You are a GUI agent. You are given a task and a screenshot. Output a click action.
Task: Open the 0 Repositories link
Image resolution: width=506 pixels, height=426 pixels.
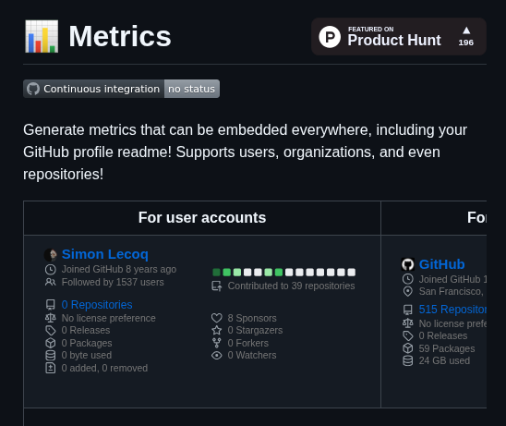click(97, 305)
